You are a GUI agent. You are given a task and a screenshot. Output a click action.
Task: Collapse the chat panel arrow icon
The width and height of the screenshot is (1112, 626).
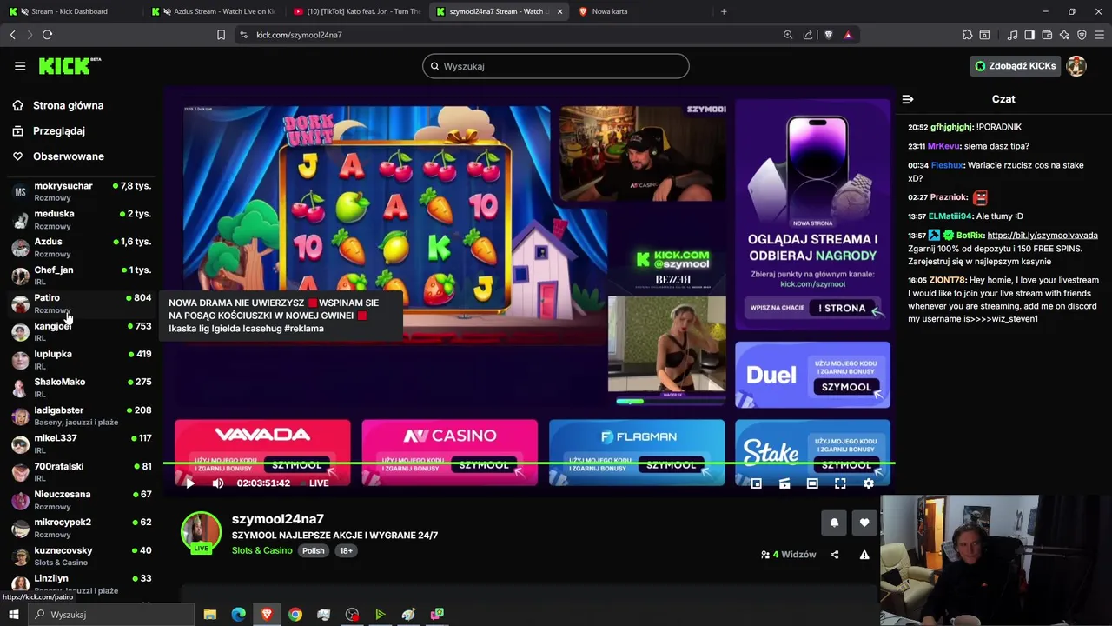908,99
